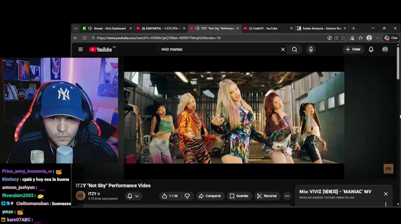Switch to Ruleta Aleatoria tab
The image size is (401, 224).
coord(322,28)
